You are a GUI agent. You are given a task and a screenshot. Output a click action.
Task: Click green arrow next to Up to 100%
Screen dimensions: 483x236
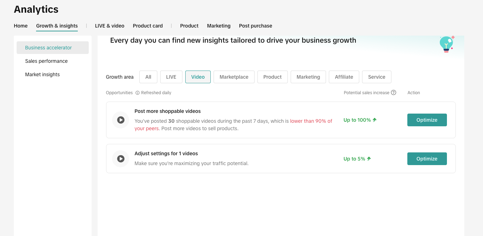click(374, 120)
